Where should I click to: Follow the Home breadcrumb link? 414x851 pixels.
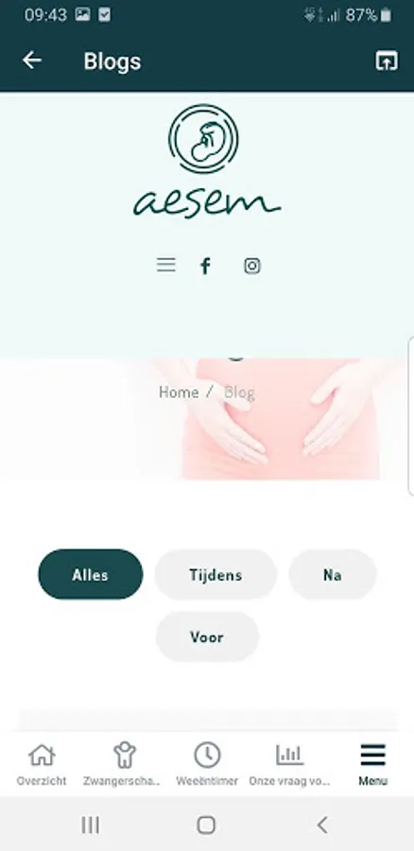click(179, 392)
